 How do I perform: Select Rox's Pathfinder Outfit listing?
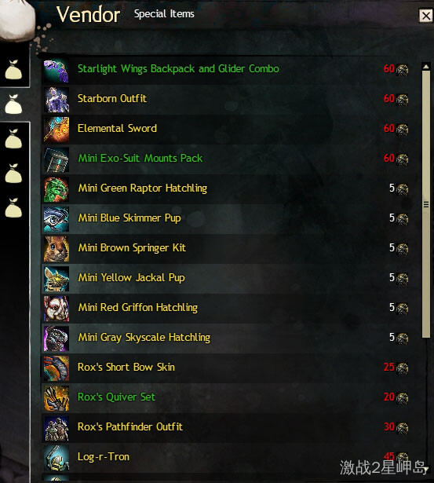(x=227, y=428)
